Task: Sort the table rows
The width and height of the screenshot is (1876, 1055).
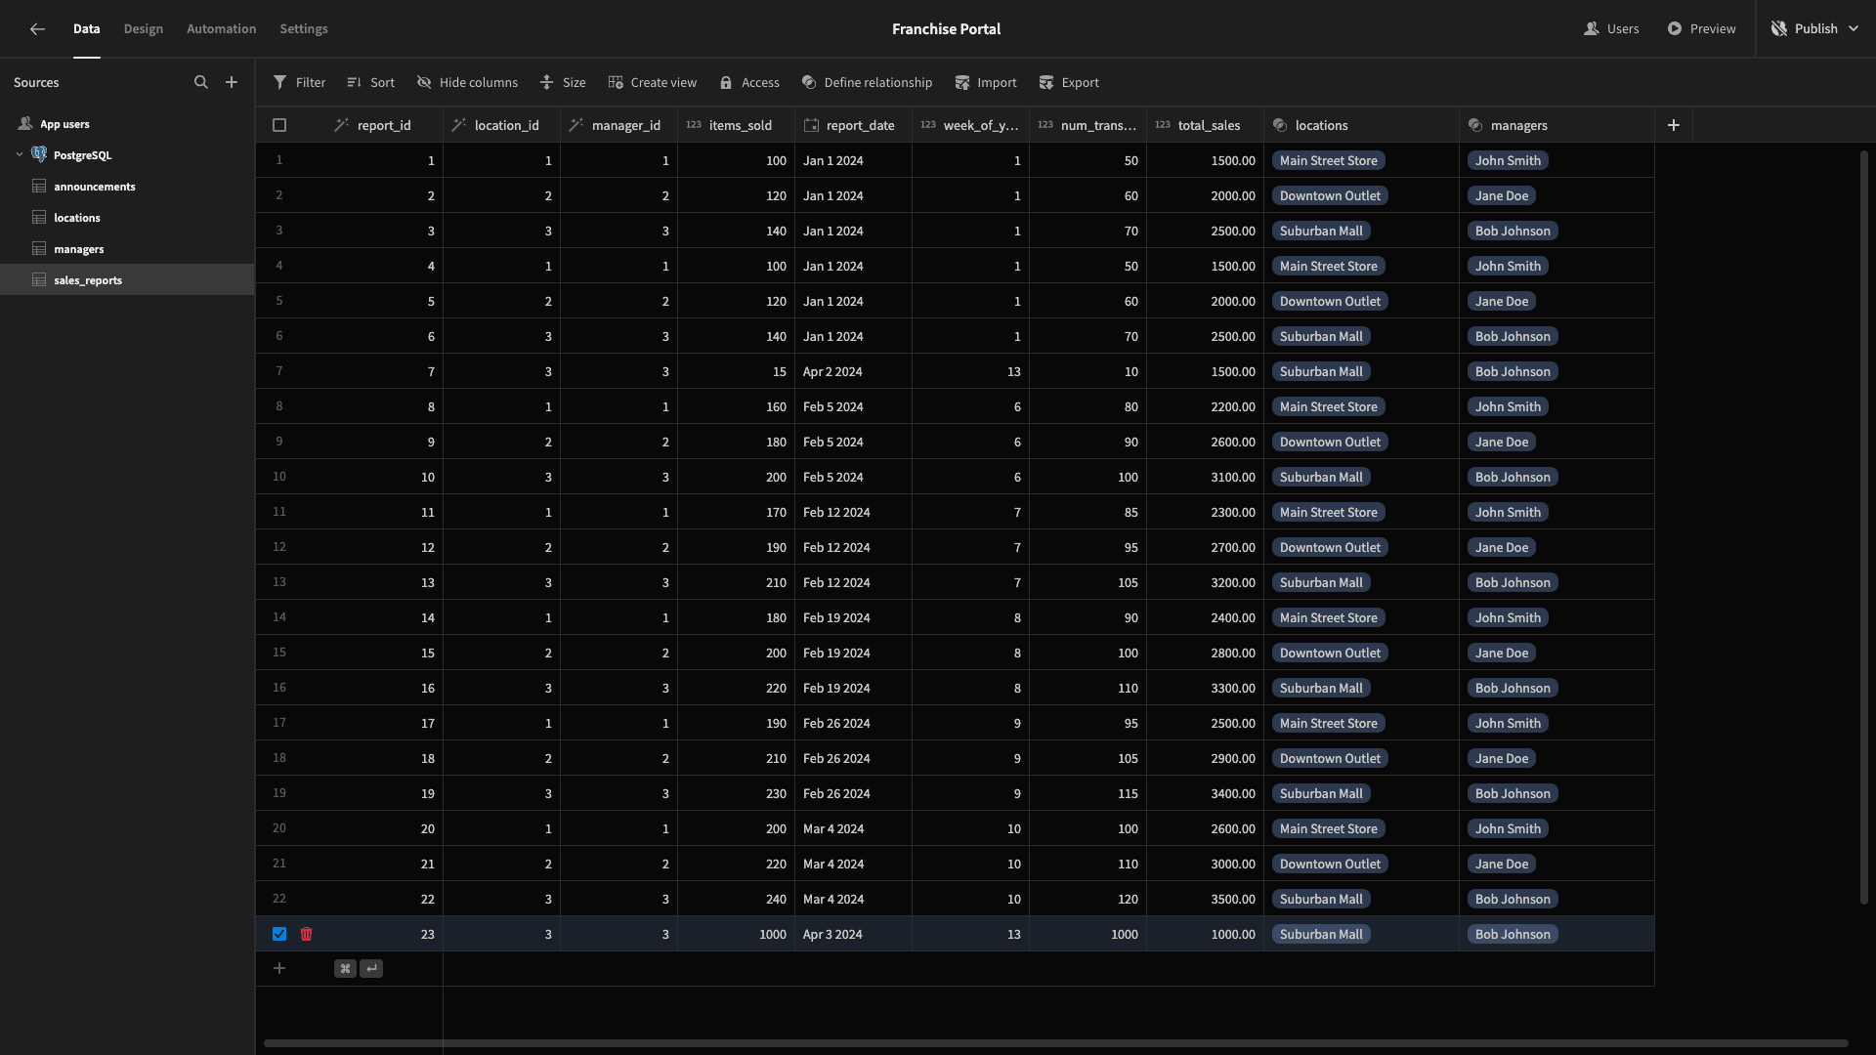Action: pyautogui.click(x=370, y=82)
